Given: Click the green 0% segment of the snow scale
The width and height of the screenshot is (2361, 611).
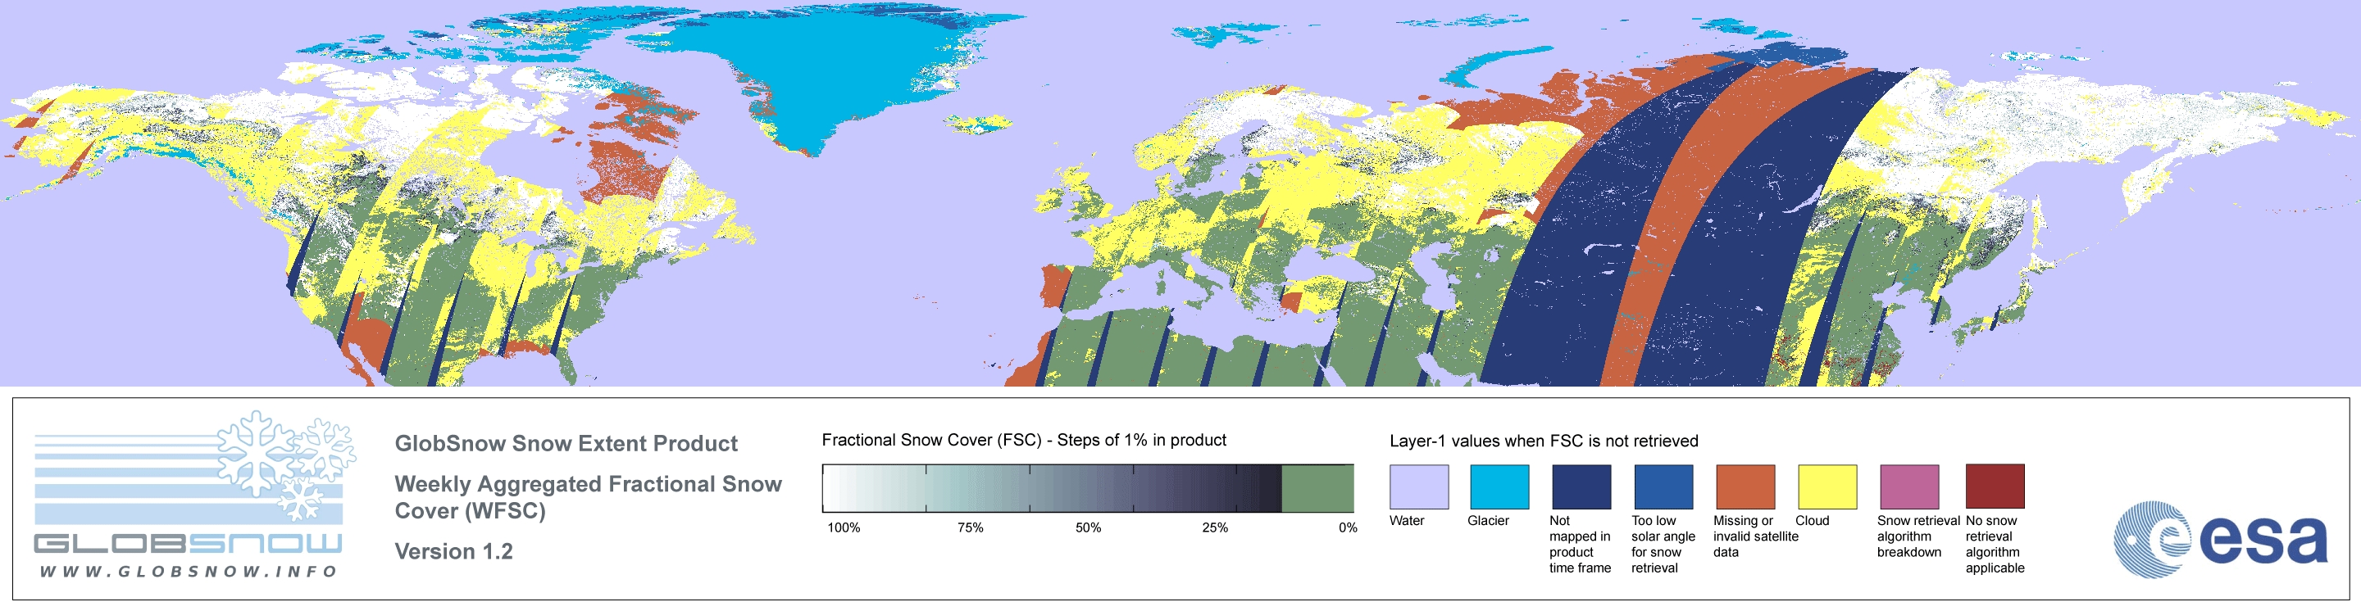Looking at the screenshot, I should click(1318, 488).
